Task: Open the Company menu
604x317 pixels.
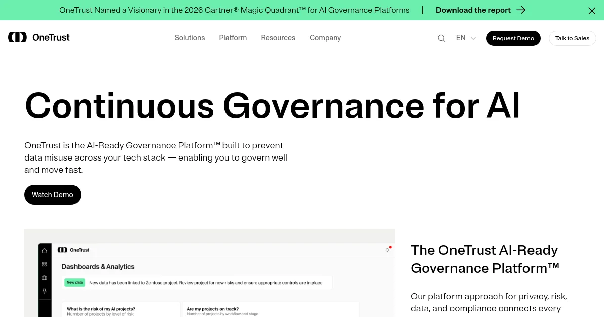Action: [x=325, y=38]
